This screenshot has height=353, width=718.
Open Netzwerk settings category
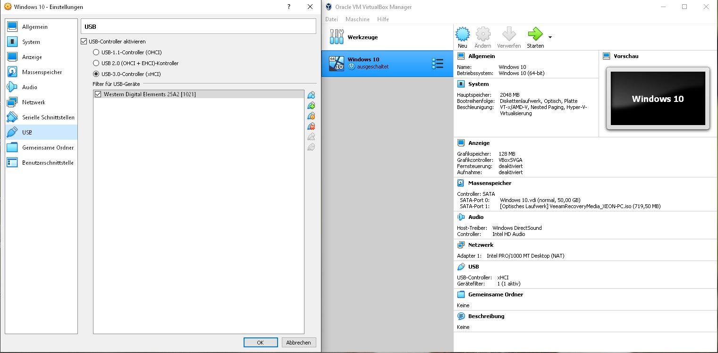coord(42,102)
